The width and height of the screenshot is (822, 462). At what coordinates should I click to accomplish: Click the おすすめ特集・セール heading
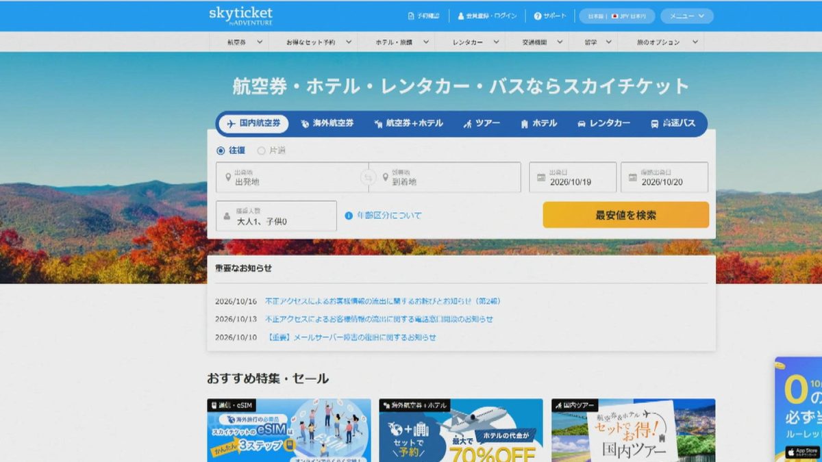click(x=268, y=378)
